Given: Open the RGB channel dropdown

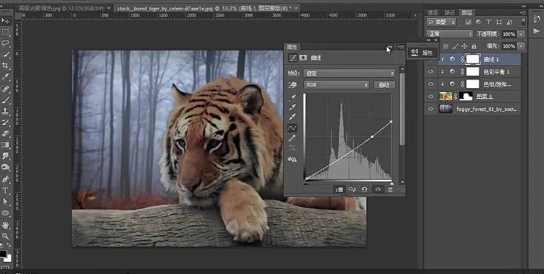Looking at the screenshot, I should point(336,85).
